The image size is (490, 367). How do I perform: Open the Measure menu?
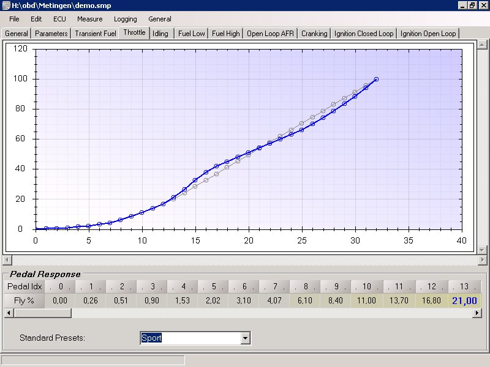[x=89, y=19]
